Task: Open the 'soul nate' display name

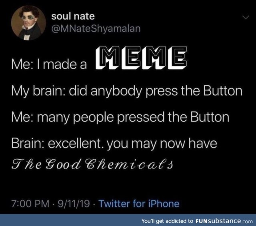Action: (73, 16)
